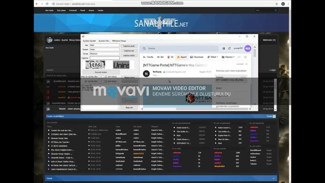
Task: Open the Ayarları kaydet menu
Action: pos(89,41)
